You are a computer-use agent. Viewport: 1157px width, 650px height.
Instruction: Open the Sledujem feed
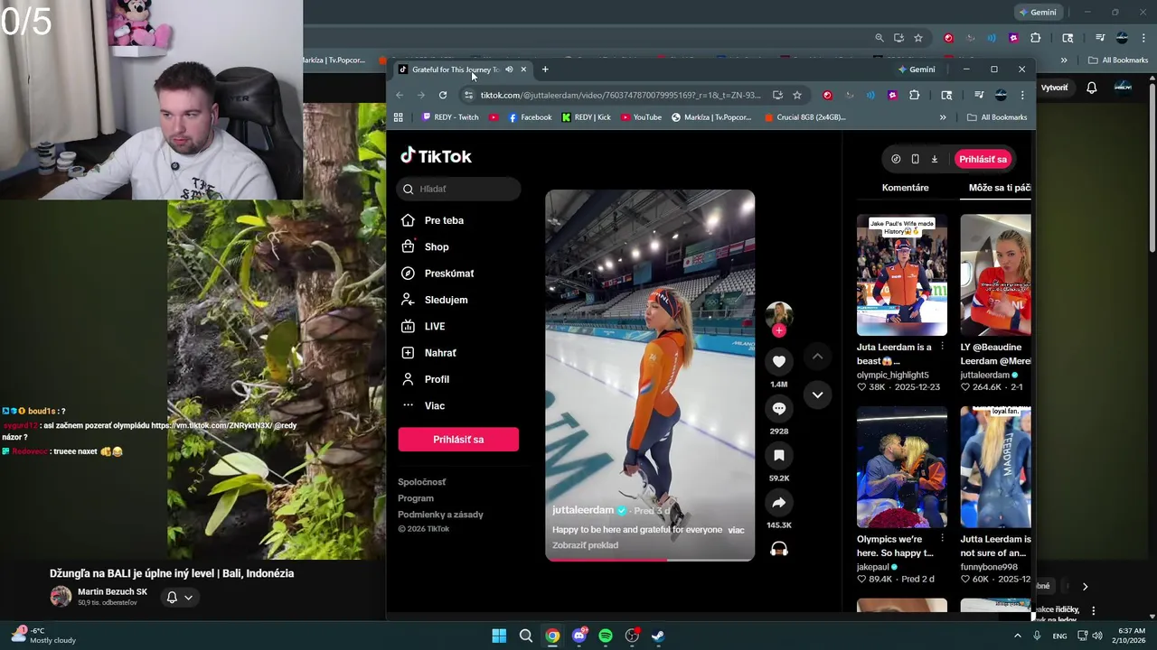coord(446,300)
